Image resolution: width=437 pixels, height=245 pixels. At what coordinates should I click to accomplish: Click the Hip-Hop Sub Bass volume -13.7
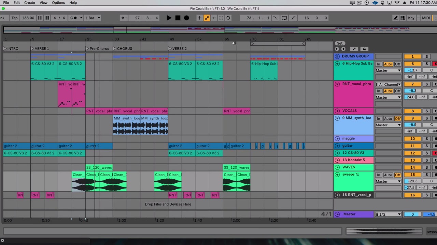pyautogui.click(x=412, y=70)
